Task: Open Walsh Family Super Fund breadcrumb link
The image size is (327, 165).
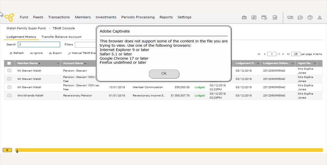Action: tap(26, 28)
